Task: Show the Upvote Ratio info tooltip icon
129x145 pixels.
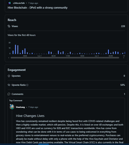Action: pyautogui.click(x=27, y=85)
